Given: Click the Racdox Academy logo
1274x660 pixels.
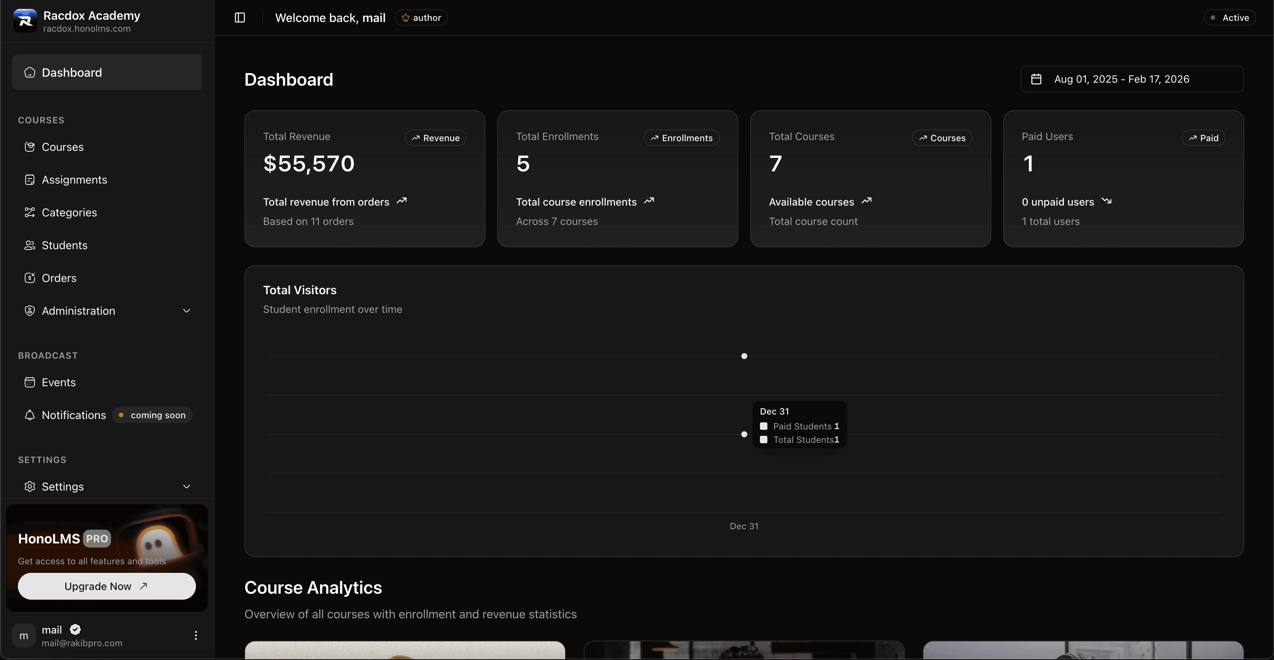Looking at the screenshot, I should coord(25,20).
